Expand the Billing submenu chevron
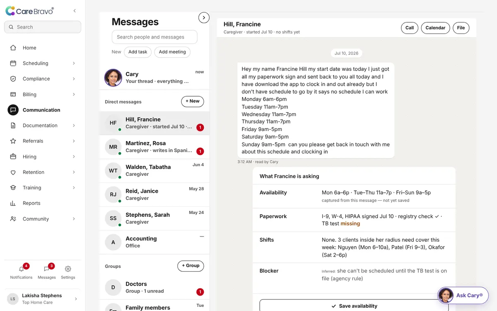 click(x=74, y=95)
